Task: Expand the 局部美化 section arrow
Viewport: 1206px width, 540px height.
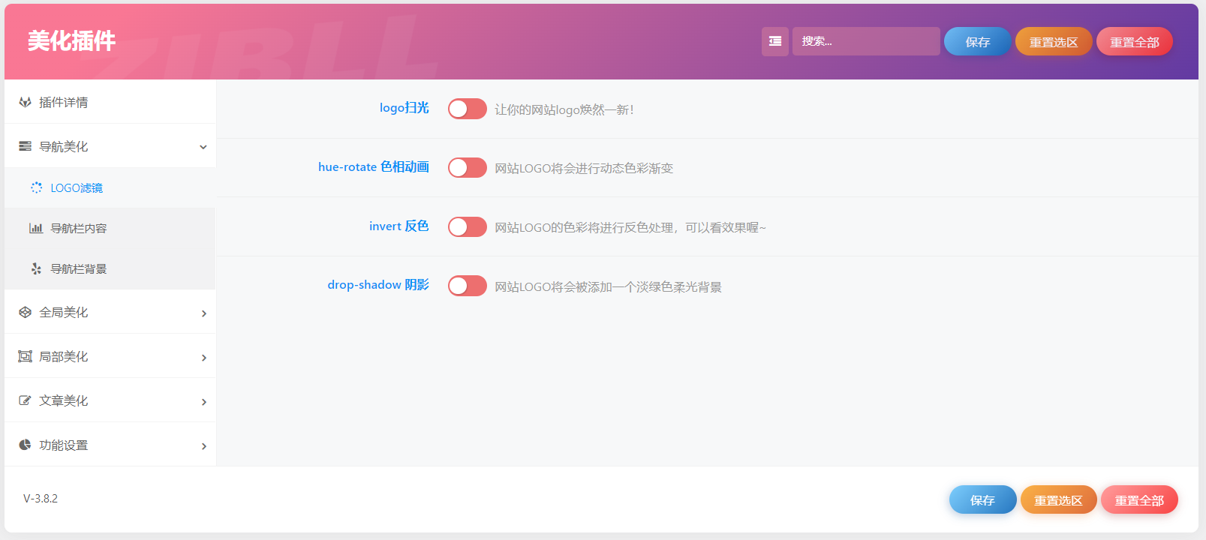Action: coord(203,358)
